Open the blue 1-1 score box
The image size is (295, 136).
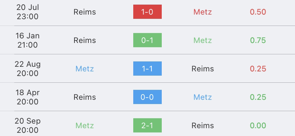coord(147,69)
